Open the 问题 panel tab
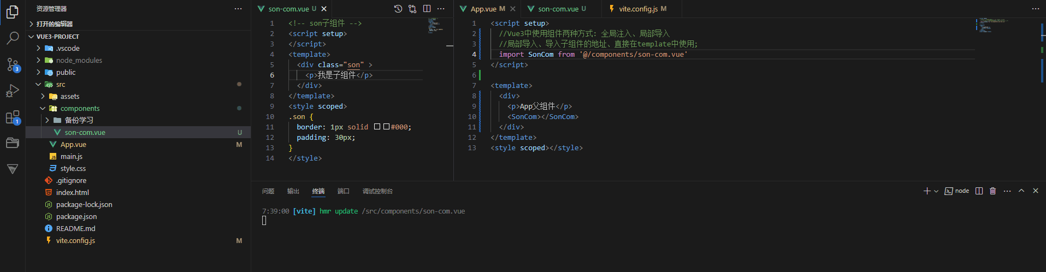The width and height of the screenshot is (1046, 272). point(268,191)
